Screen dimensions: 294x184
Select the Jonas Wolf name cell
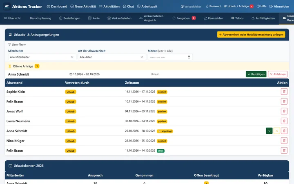15,111
